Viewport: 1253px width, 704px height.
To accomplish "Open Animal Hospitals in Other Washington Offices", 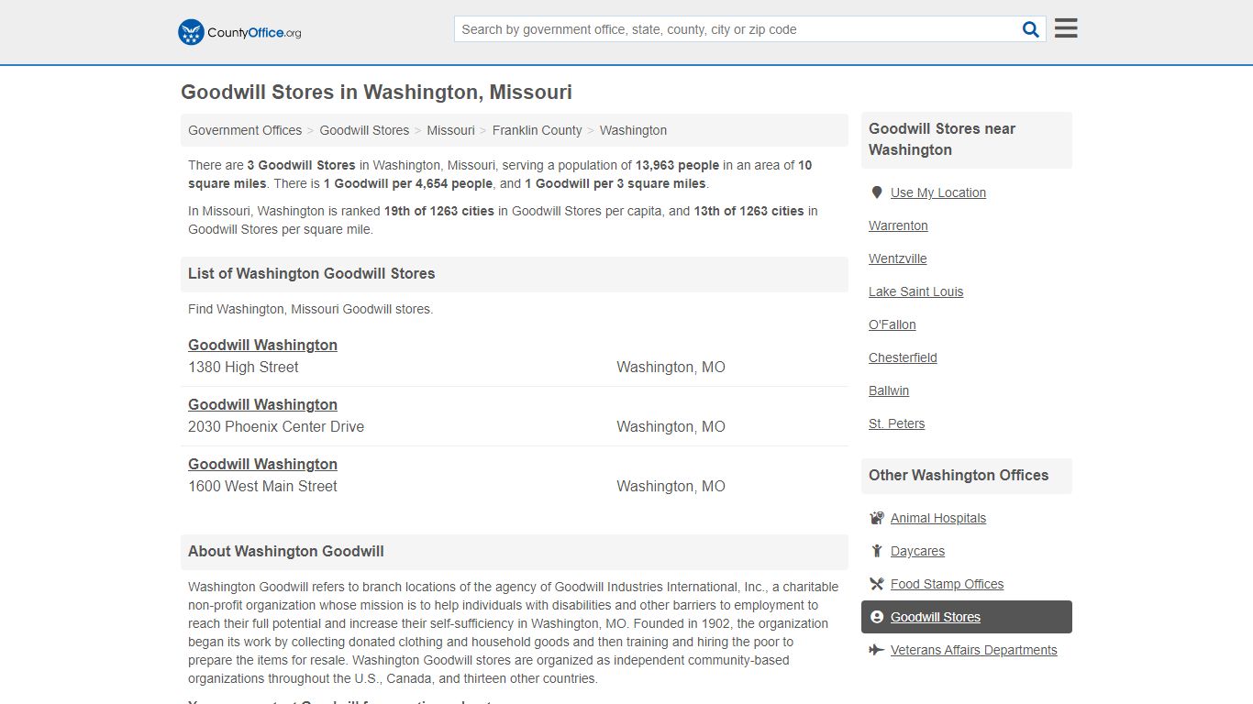I will (938, 518).
